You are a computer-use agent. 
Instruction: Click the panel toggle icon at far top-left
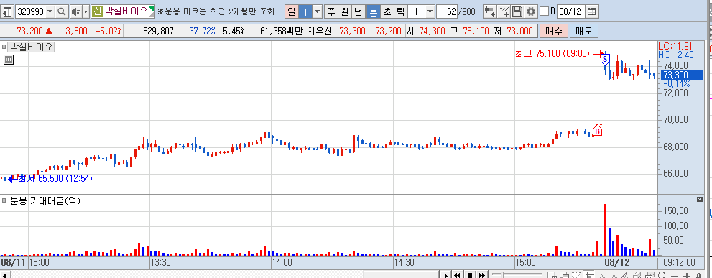pos(8,11)
